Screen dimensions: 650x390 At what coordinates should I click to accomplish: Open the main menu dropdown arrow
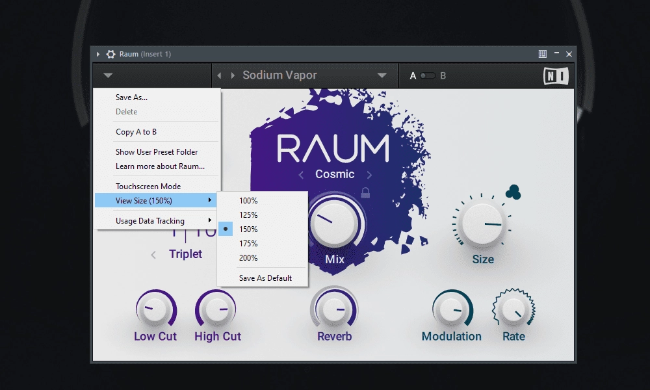(x=108, y=75)
